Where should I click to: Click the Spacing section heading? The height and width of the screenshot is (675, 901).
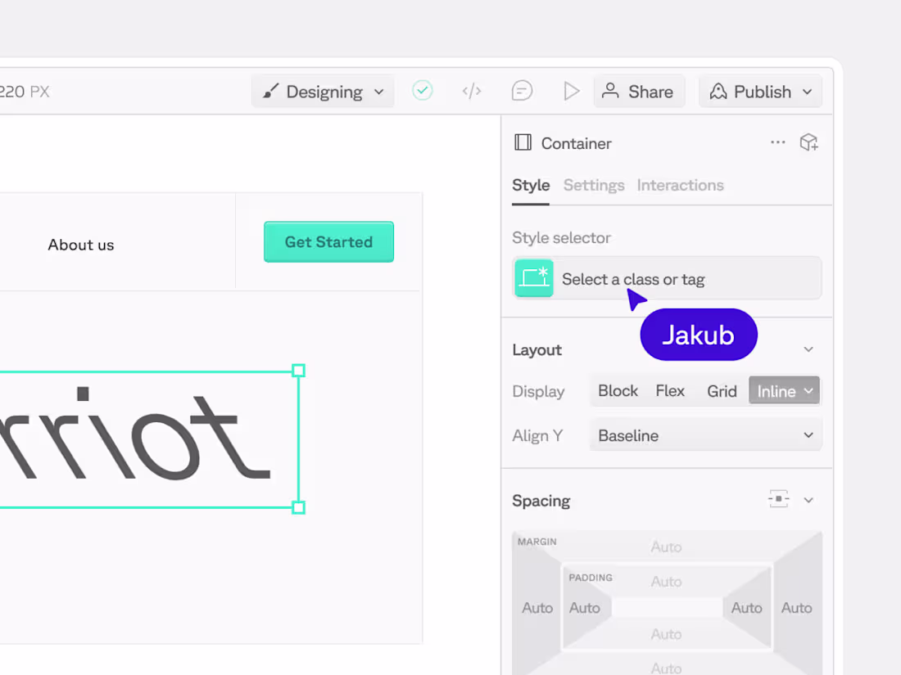tap(541, 501)
